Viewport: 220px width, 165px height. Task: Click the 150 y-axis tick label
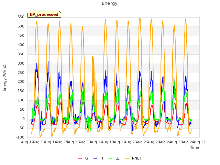point(21,91)
